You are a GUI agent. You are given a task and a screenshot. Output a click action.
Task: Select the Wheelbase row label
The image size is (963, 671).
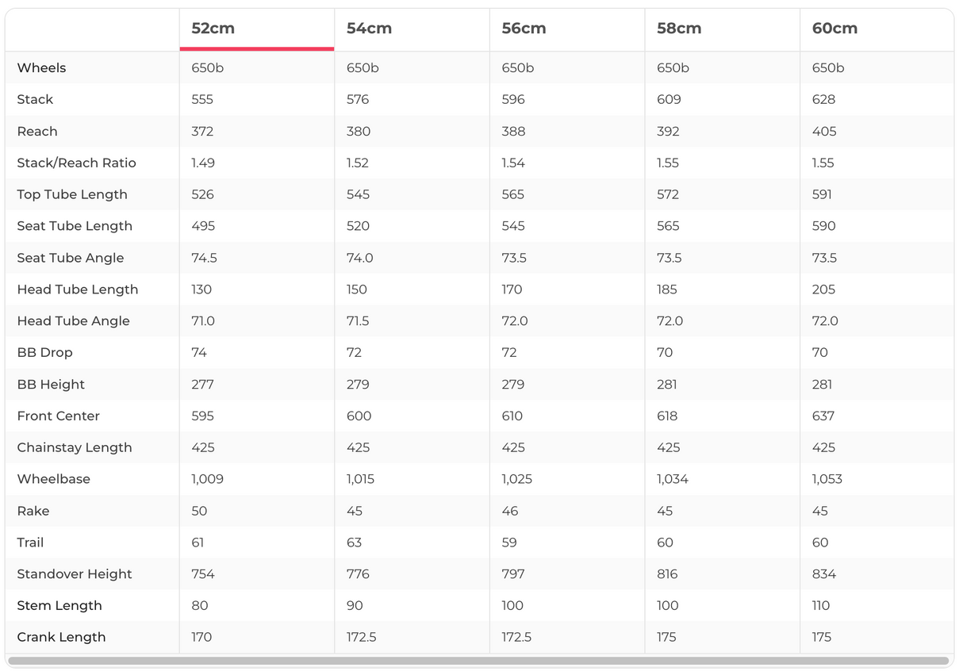pyautogui.click(x=53, y=479)
